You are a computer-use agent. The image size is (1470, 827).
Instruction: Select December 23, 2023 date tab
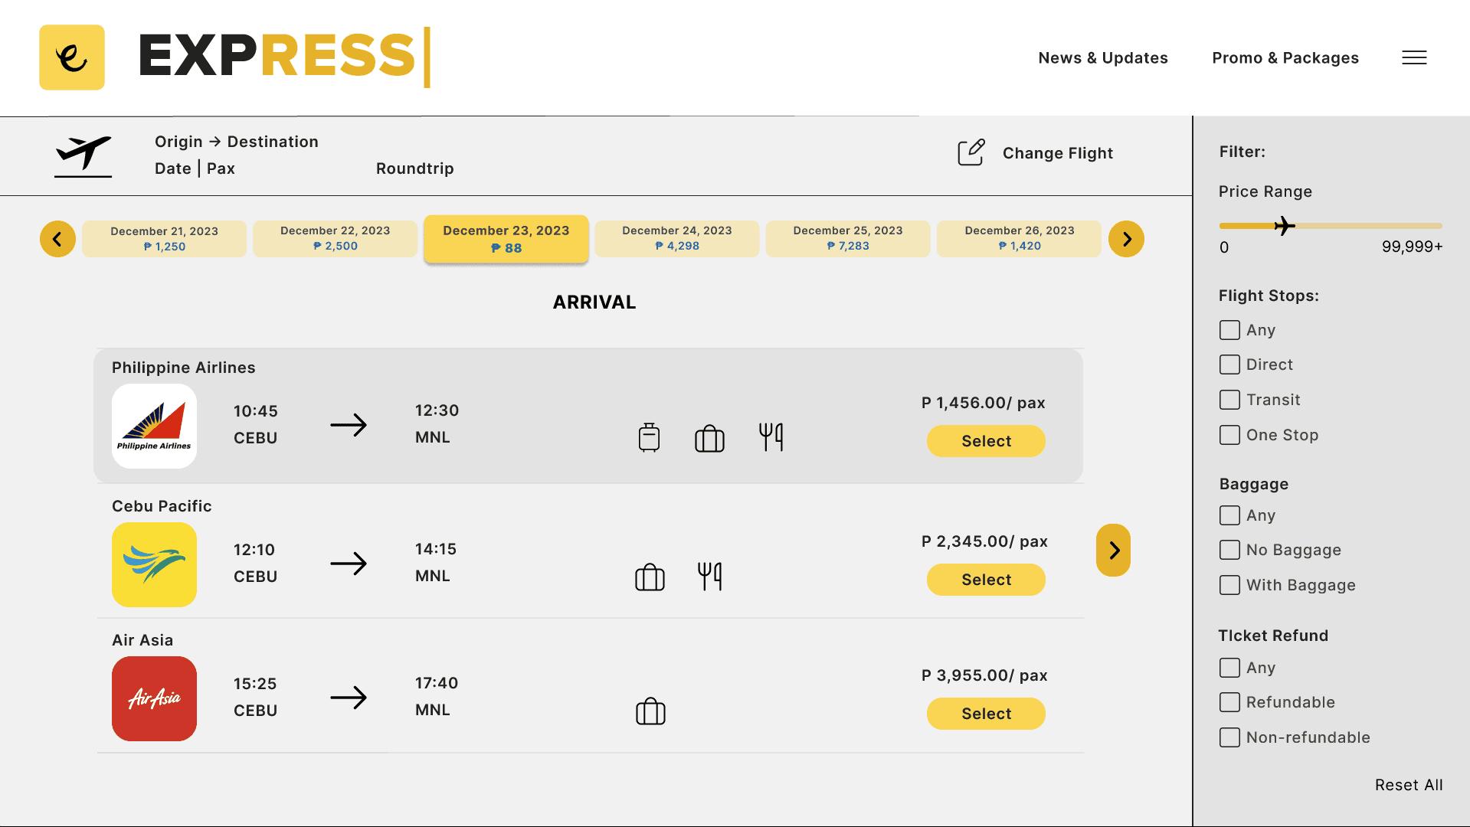coord(506,239)
